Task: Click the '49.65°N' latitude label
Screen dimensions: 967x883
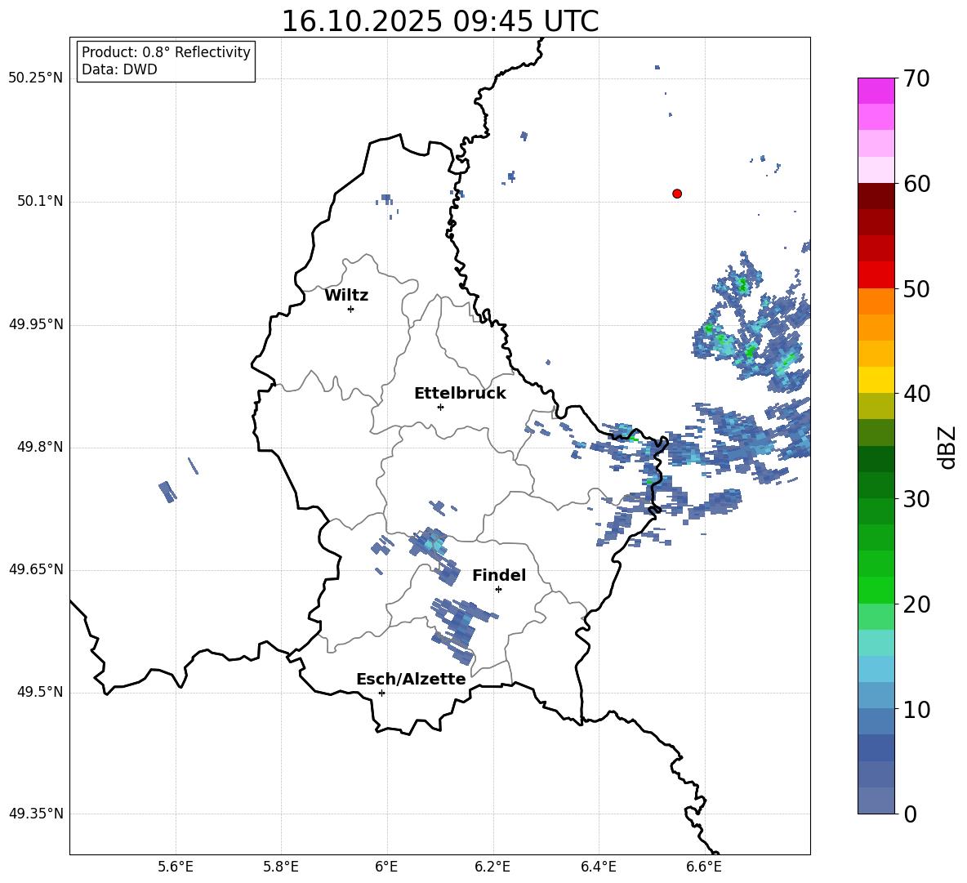Action: click(36, 569)
